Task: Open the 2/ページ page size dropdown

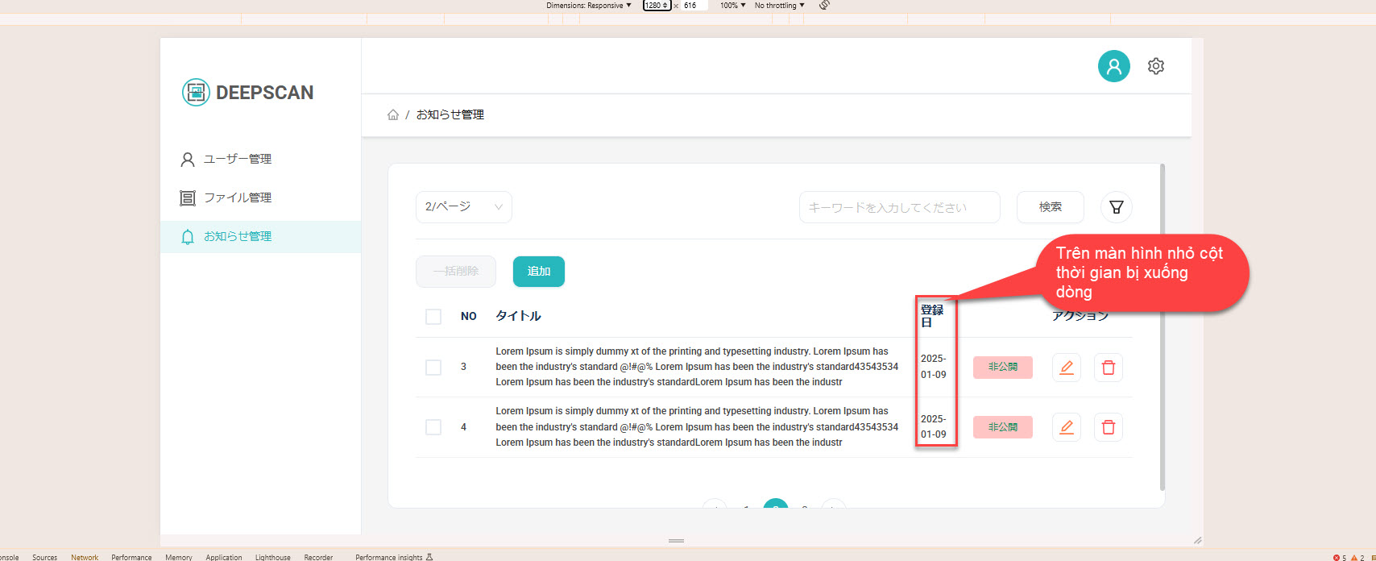Action: pyautogui.click(x=463, y=207)
